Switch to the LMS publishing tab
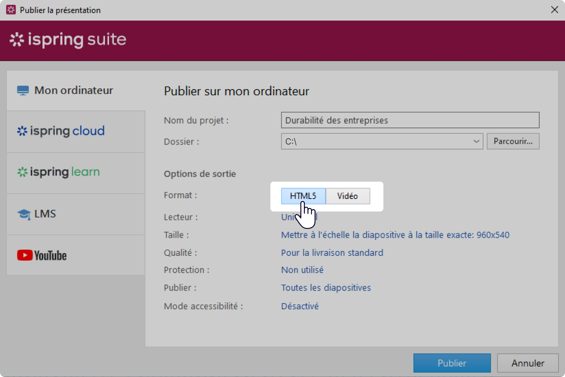 76,214
